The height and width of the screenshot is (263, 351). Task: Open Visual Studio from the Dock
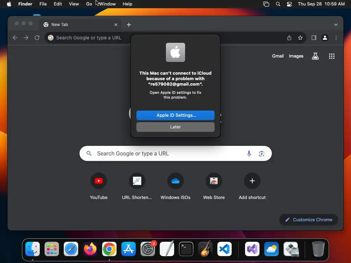point(252,249)
